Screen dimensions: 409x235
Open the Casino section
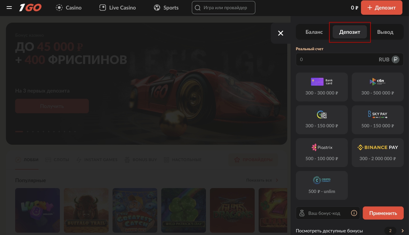pos(68,8)
